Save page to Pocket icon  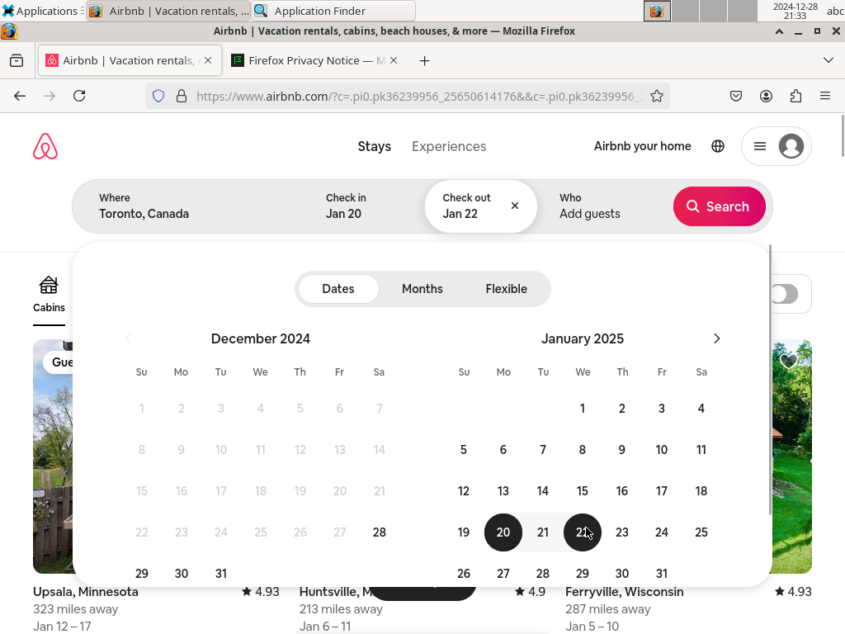click(x=735, y=96)
